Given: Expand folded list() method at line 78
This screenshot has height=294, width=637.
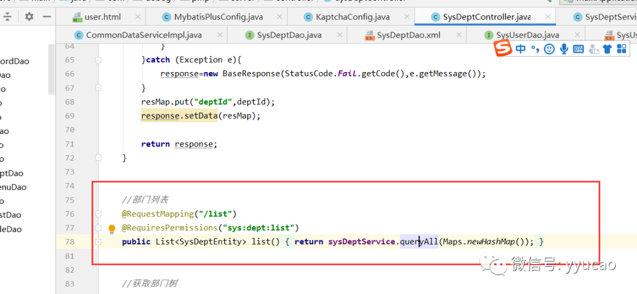Looking at the screenshot, I should 98,242.
